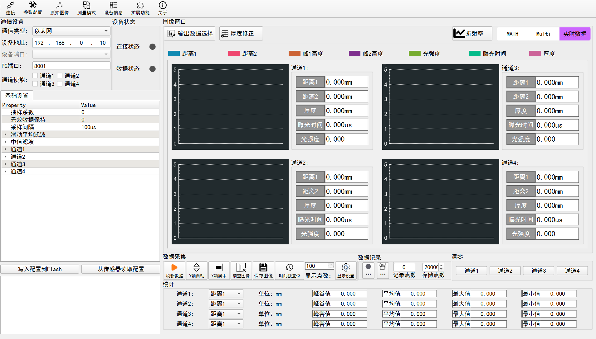Open the 通道2 statistics 距离1 dropdown

click(226, 304)
